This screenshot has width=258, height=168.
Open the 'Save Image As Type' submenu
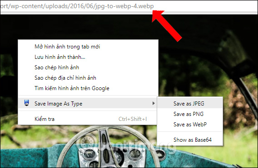pos(88,103)
